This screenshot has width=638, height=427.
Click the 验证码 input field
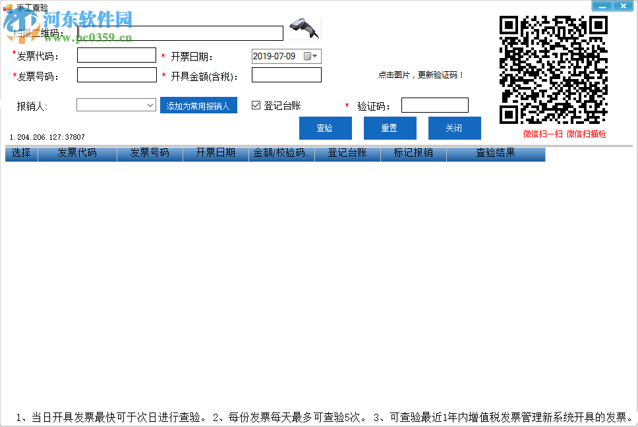pyautogui.click(x=434, y=105)
